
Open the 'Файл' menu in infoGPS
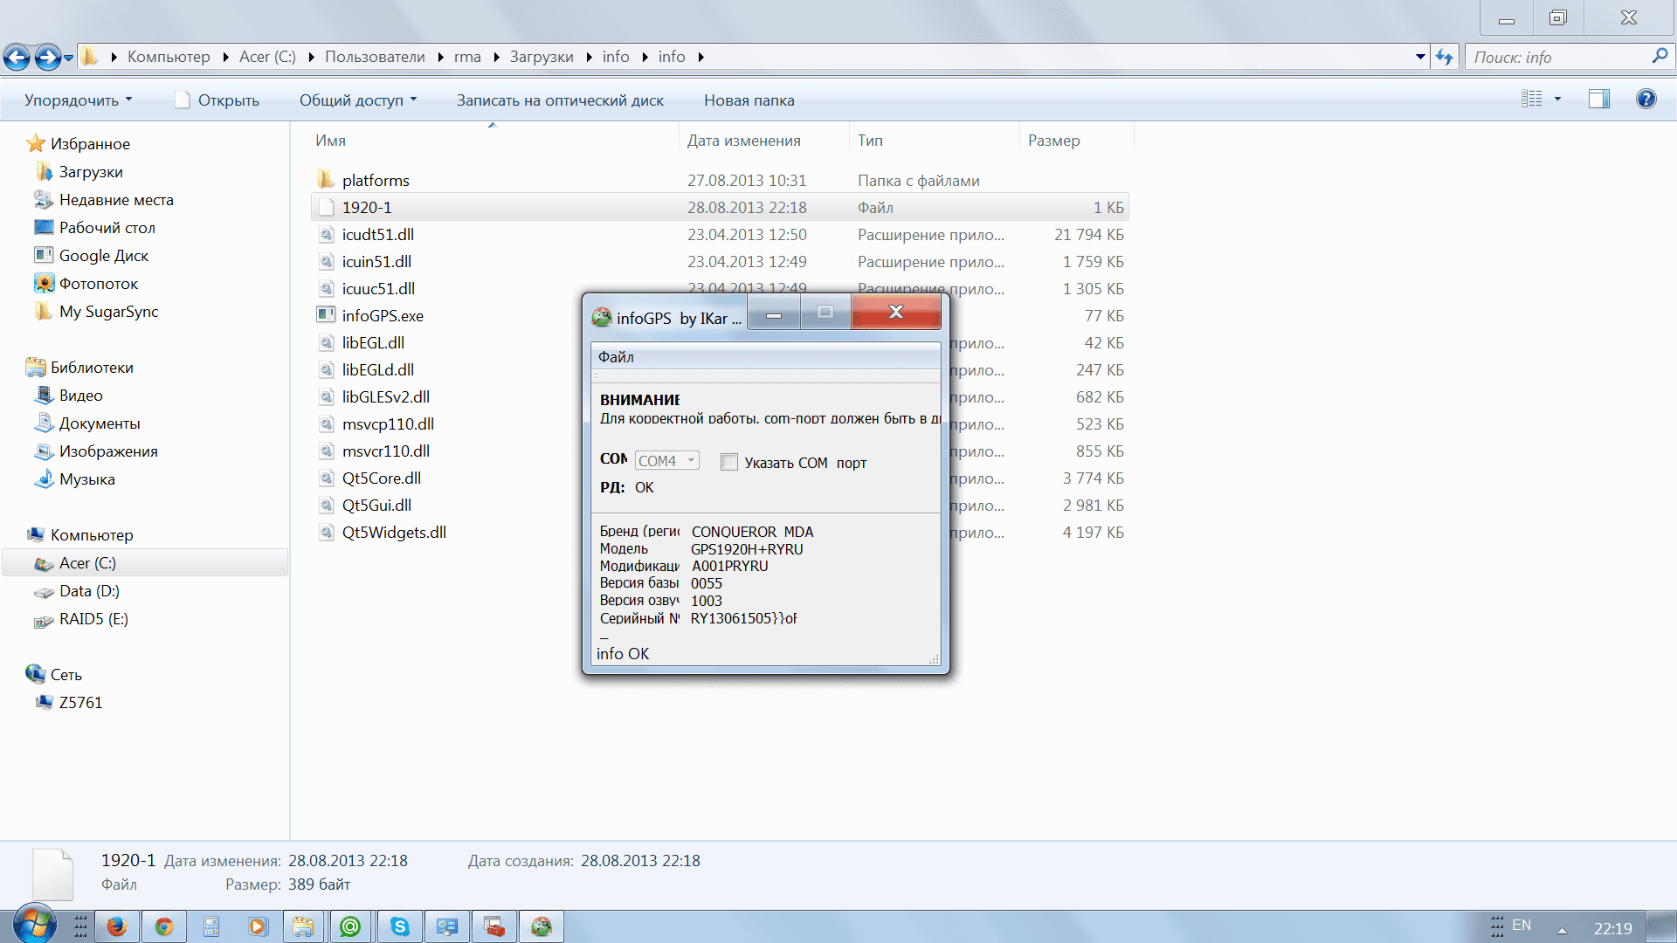(616, 357)
